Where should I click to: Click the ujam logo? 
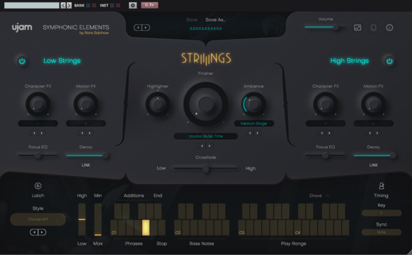click(22, 27)
